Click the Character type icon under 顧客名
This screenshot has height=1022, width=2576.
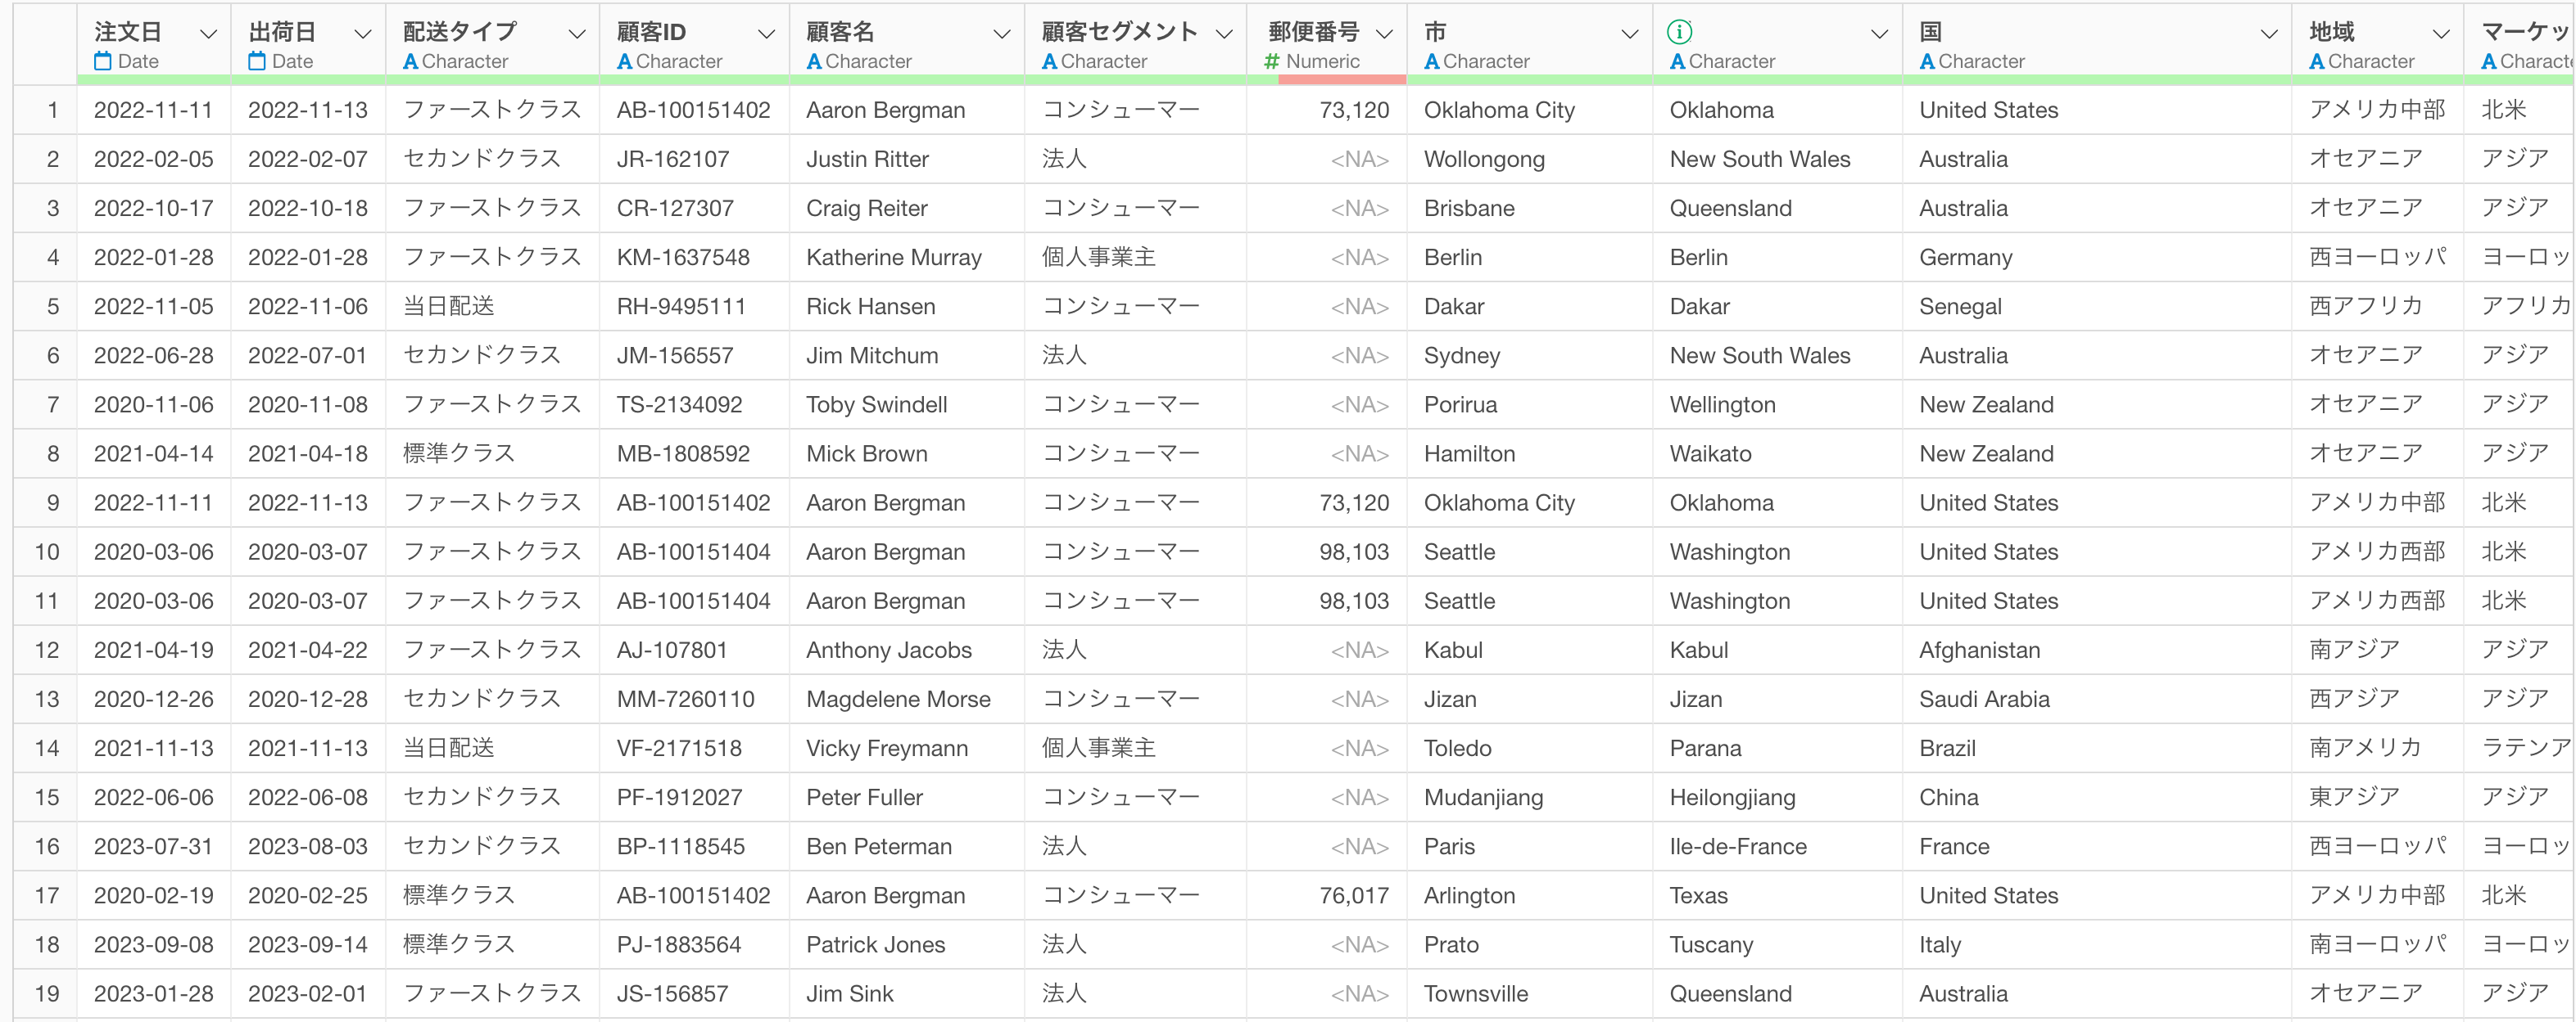click(x=814, y=62)
